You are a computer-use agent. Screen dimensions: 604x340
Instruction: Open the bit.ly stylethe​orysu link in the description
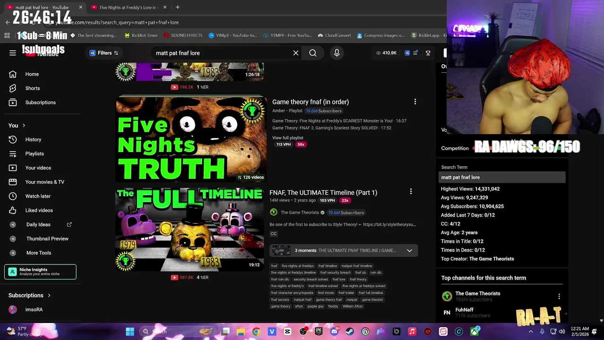[389, 225]
